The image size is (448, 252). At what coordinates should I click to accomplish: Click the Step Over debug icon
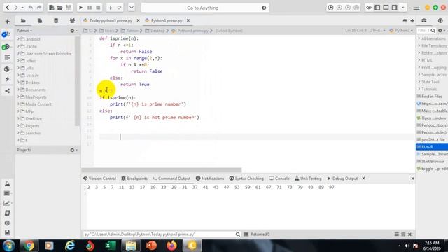[120, 8]
